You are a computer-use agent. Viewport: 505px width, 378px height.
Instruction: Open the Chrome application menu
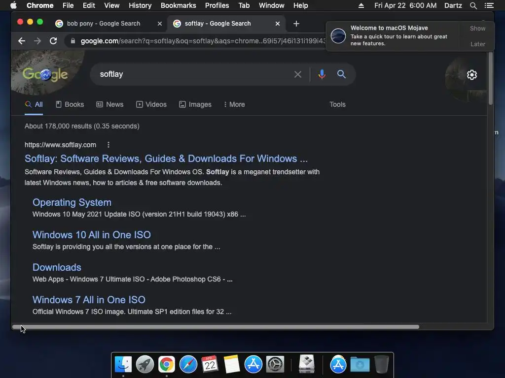tap(40, 5)
